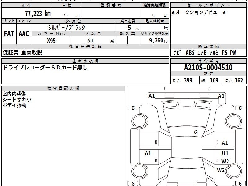Click the 9,260円 recycle deposit value
The image size is (248, 186).
pos(158,41)
